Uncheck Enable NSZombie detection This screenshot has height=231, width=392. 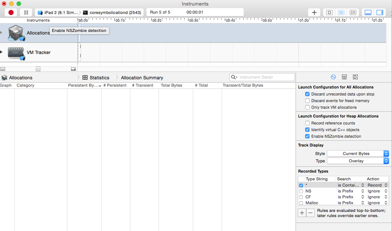pos(307,136)
